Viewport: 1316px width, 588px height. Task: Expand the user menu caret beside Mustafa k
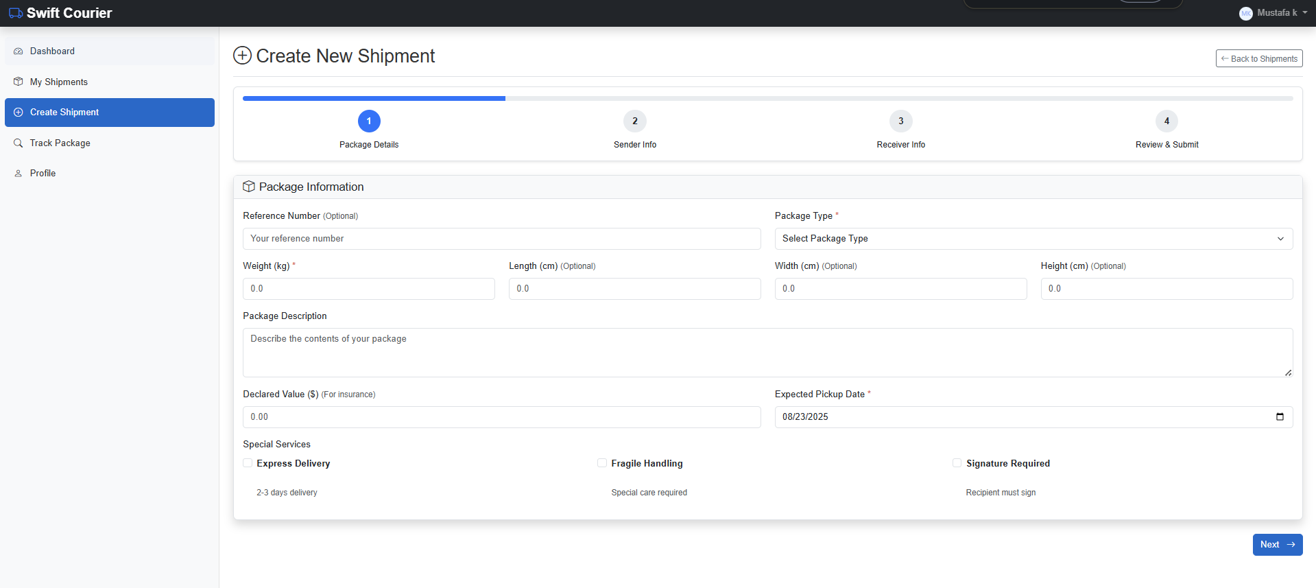[1304, 13]
